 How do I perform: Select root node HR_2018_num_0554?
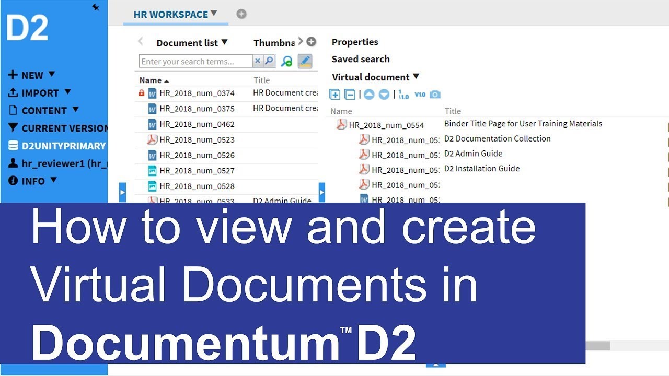point(386,125)
